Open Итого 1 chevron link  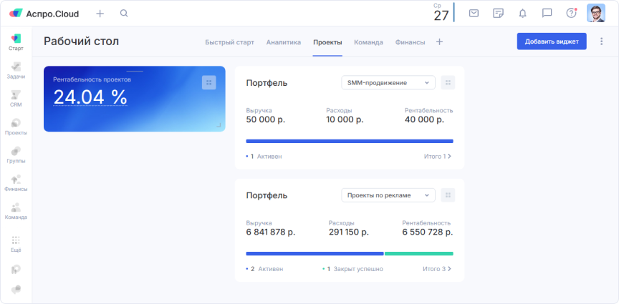point(438,157)
